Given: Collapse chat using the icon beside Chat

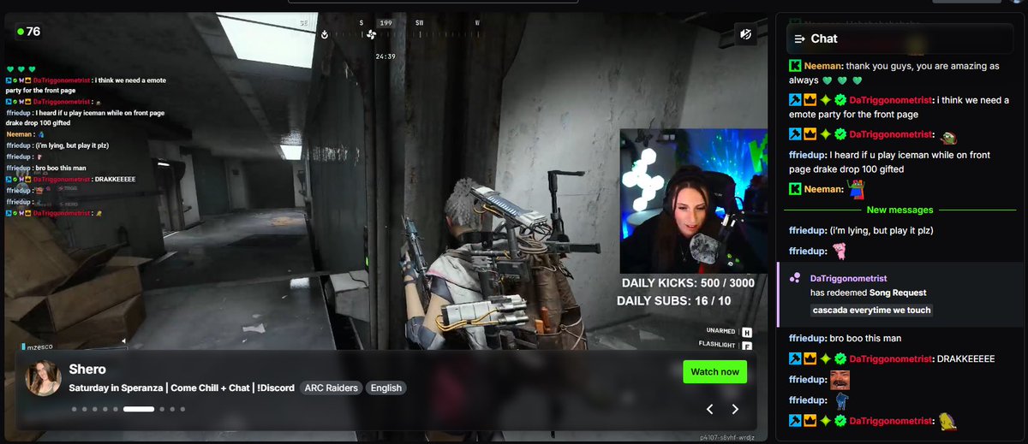Looking at the screenshot, I should [x=799, y=38].
